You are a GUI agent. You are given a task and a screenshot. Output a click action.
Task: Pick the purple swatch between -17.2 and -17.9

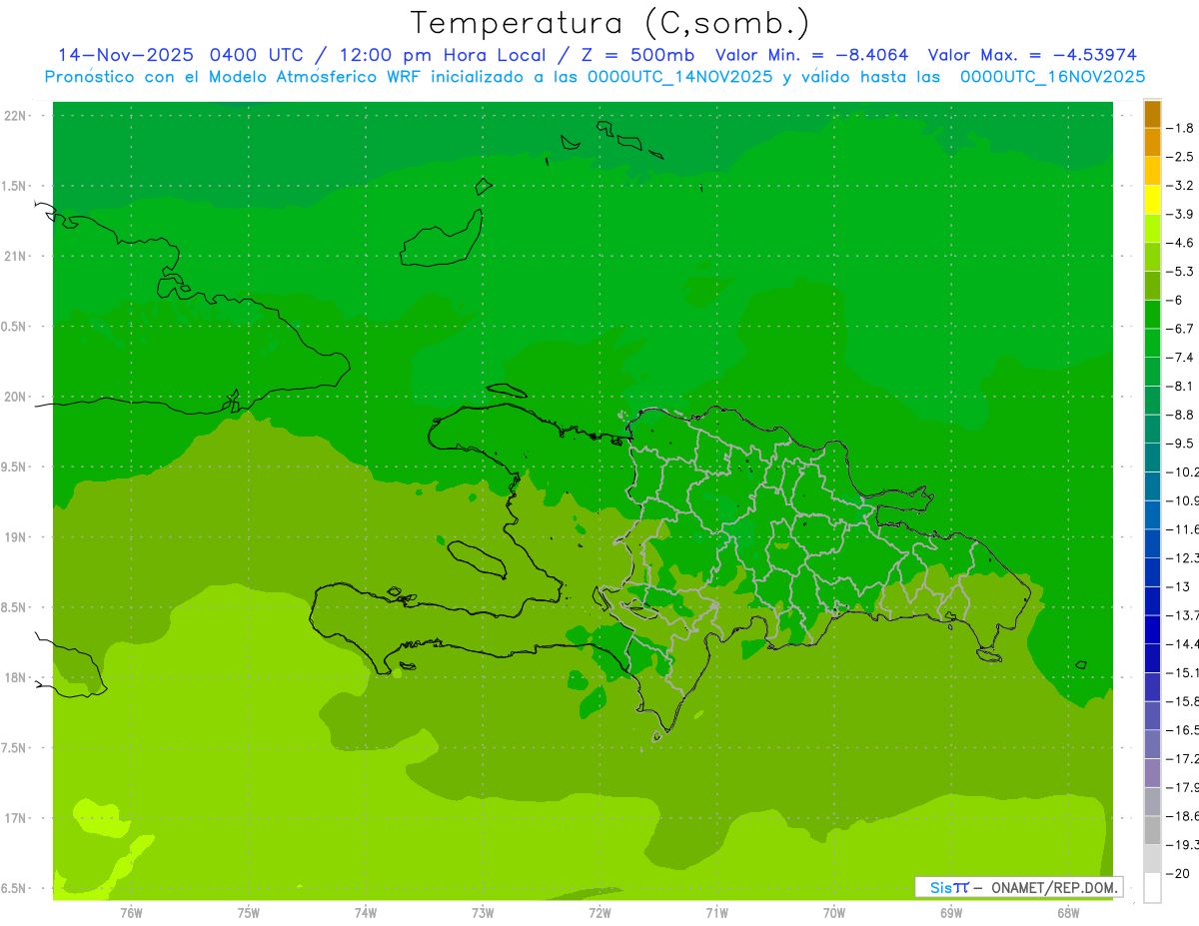(x=1152, y=773)
